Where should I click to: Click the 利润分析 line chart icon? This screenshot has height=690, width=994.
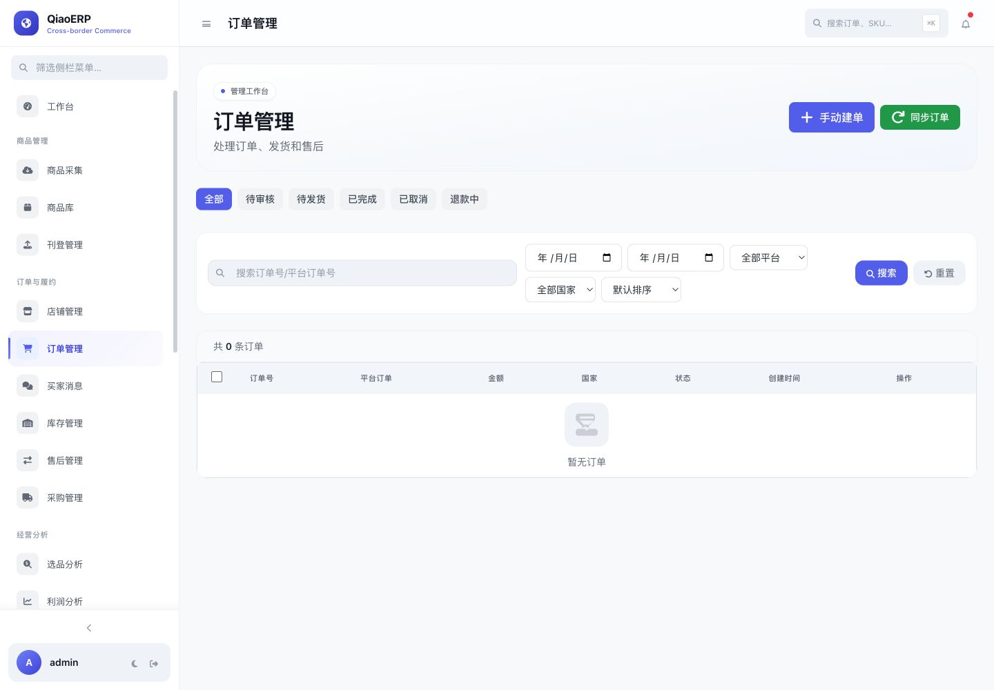(x=28, y=601)
